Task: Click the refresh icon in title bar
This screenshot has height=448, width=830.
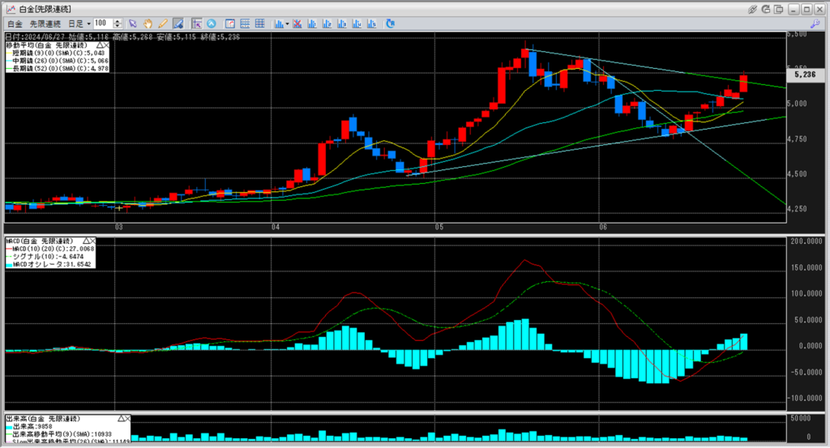Action: tap(768, 9)
